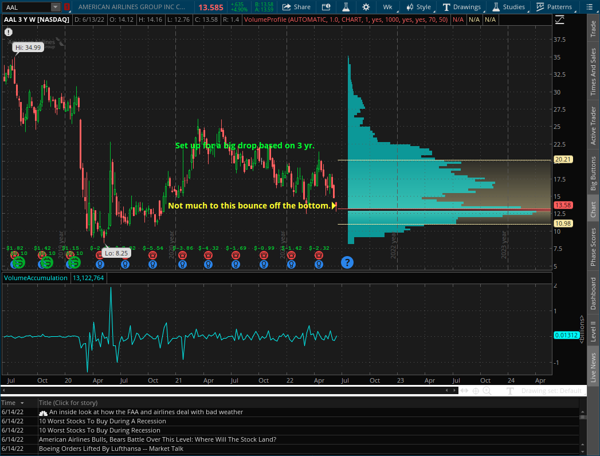
Task: Click the exclamation warning icon on chart
Action: click(x=9, y=33)
